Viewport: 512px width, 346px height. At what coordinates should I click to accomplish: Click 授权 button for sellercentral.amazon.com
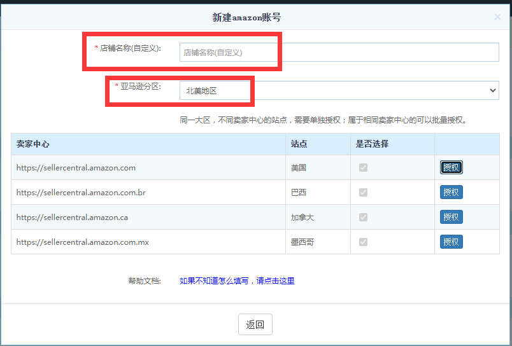point(452,167)
